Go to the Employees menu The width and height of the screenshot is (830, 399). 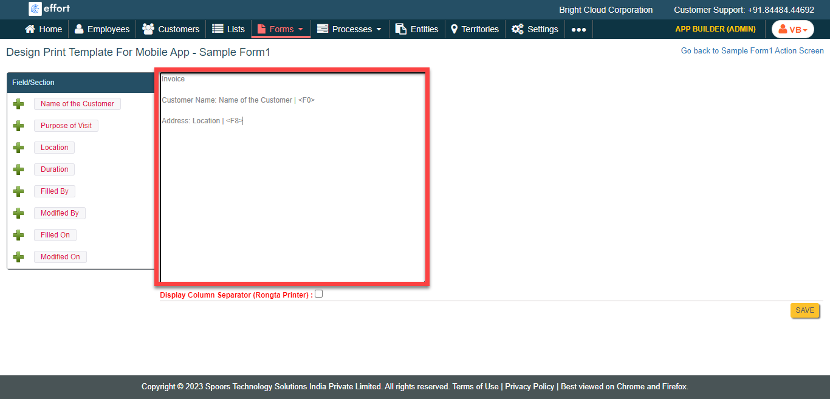101,29
